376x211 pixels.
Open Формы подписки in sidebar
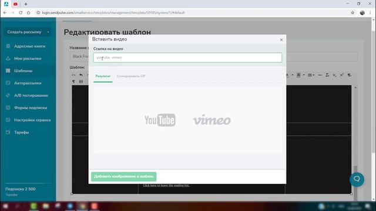coord(31,108)
